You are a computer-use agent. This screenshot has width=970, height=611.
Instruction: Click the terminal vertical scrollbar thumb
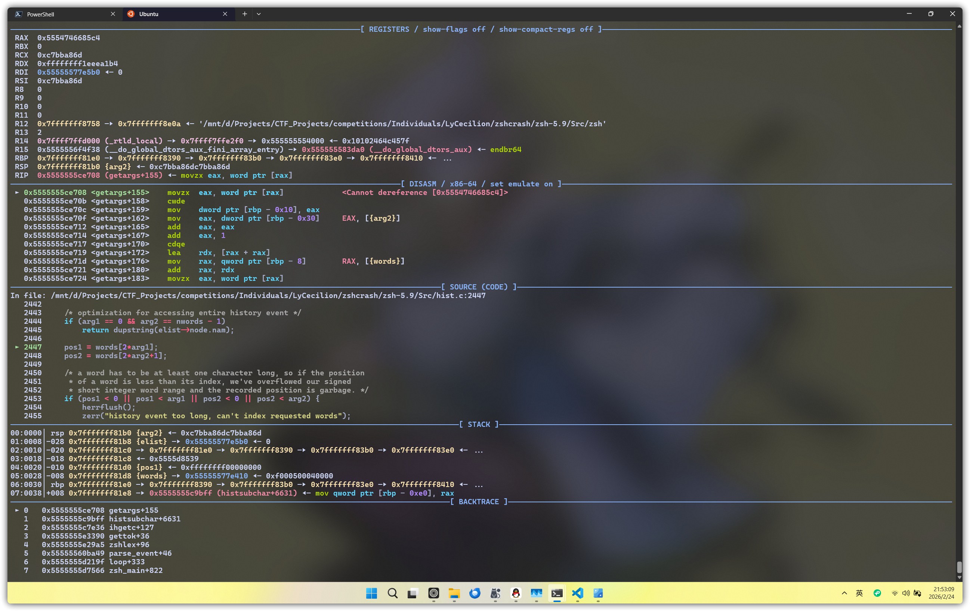tap(959, 567)
